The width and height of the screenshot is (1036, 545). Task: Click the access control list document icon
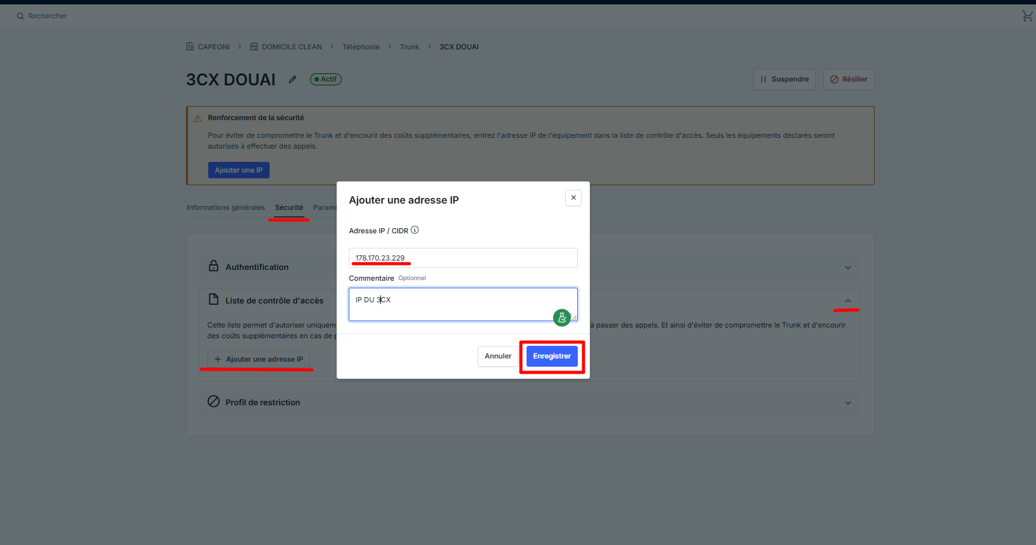point(214,300)
